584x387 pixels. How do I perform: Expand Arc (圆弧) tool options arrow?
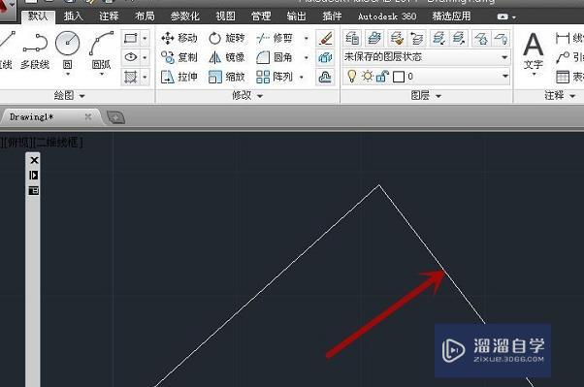(x=101, y=74)
